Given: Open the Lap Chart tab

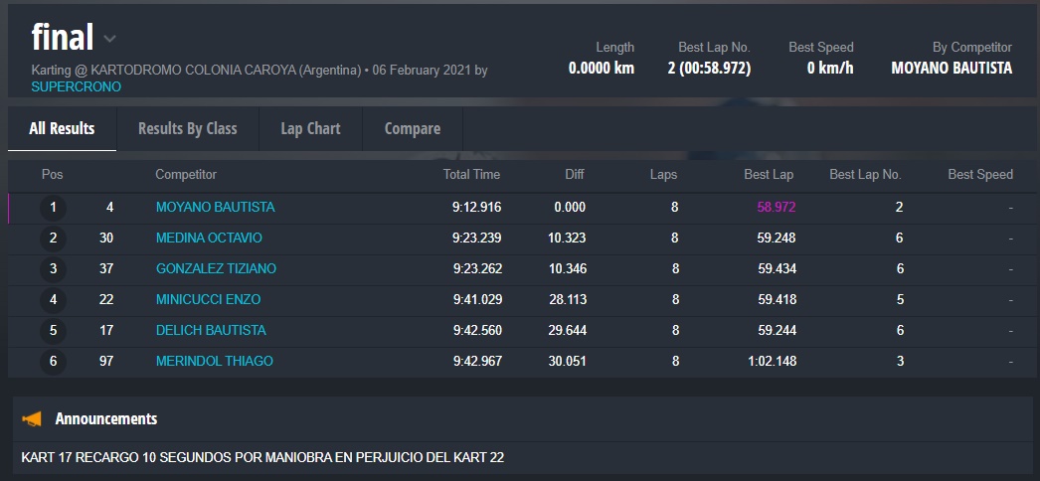Looking at the screenshot, I should click(x=310, y=128).
